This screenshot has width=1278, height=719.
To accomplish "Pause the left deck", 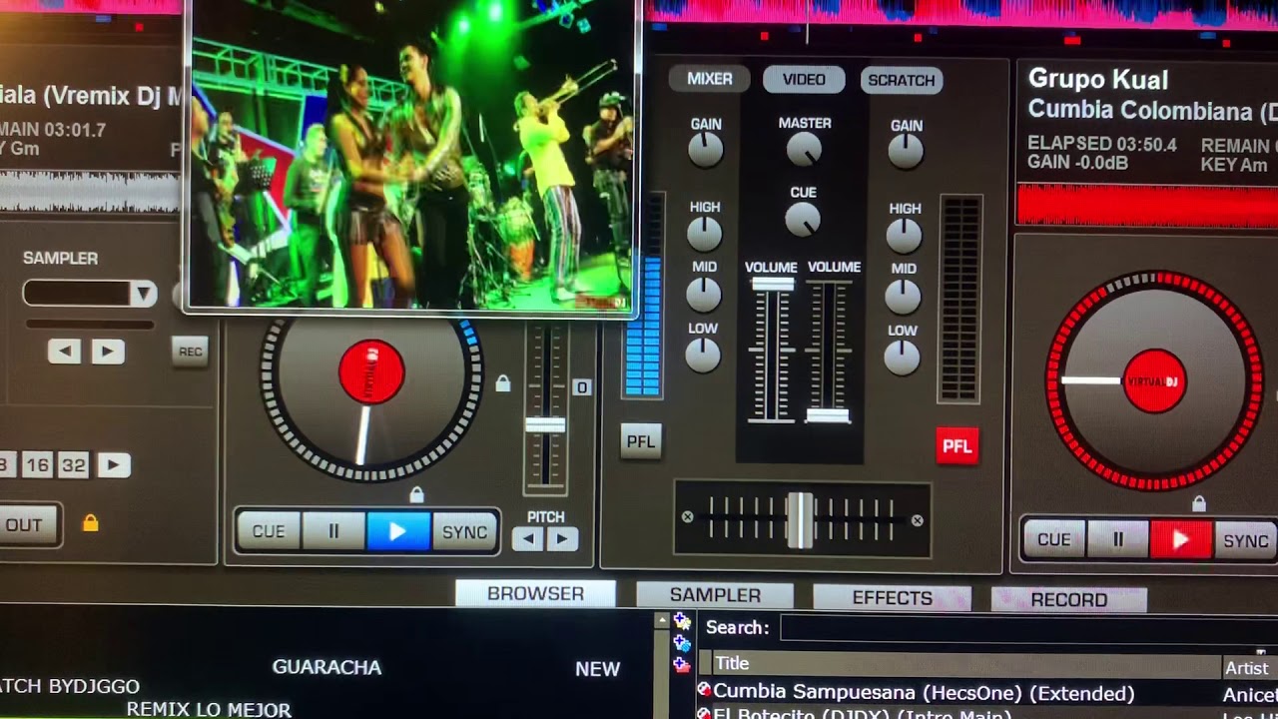I will (x=333, y=531).
